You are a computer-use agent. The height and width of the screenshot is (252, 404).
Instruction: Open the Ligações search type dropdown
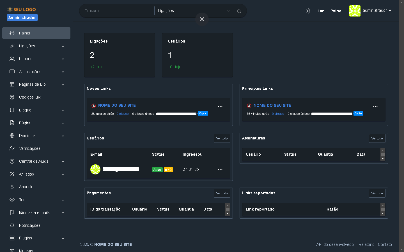click(x=194, y=11)
